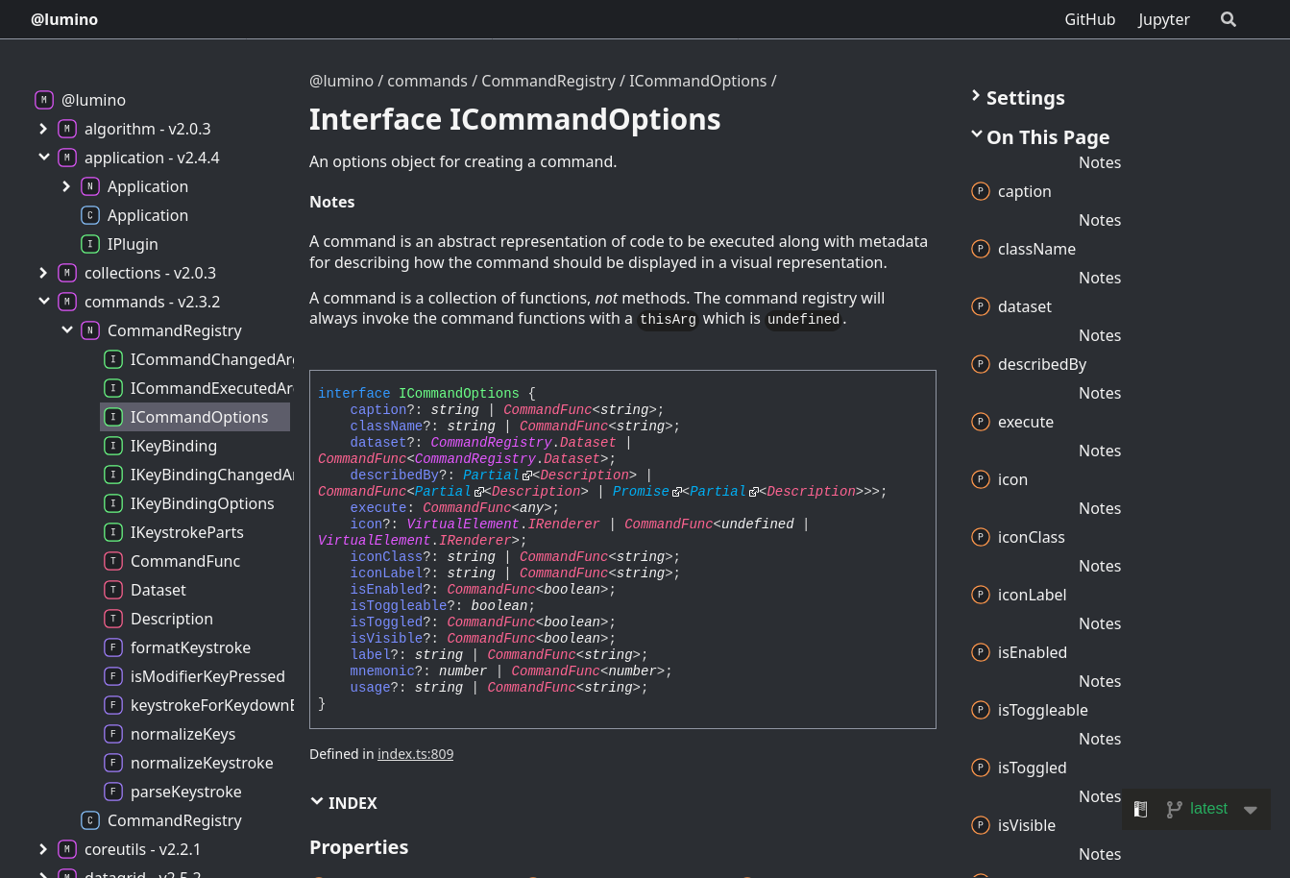
Task: Click the IKeystrokeParts interface icon
Action: pyautogui.click(x=112, y=532)
